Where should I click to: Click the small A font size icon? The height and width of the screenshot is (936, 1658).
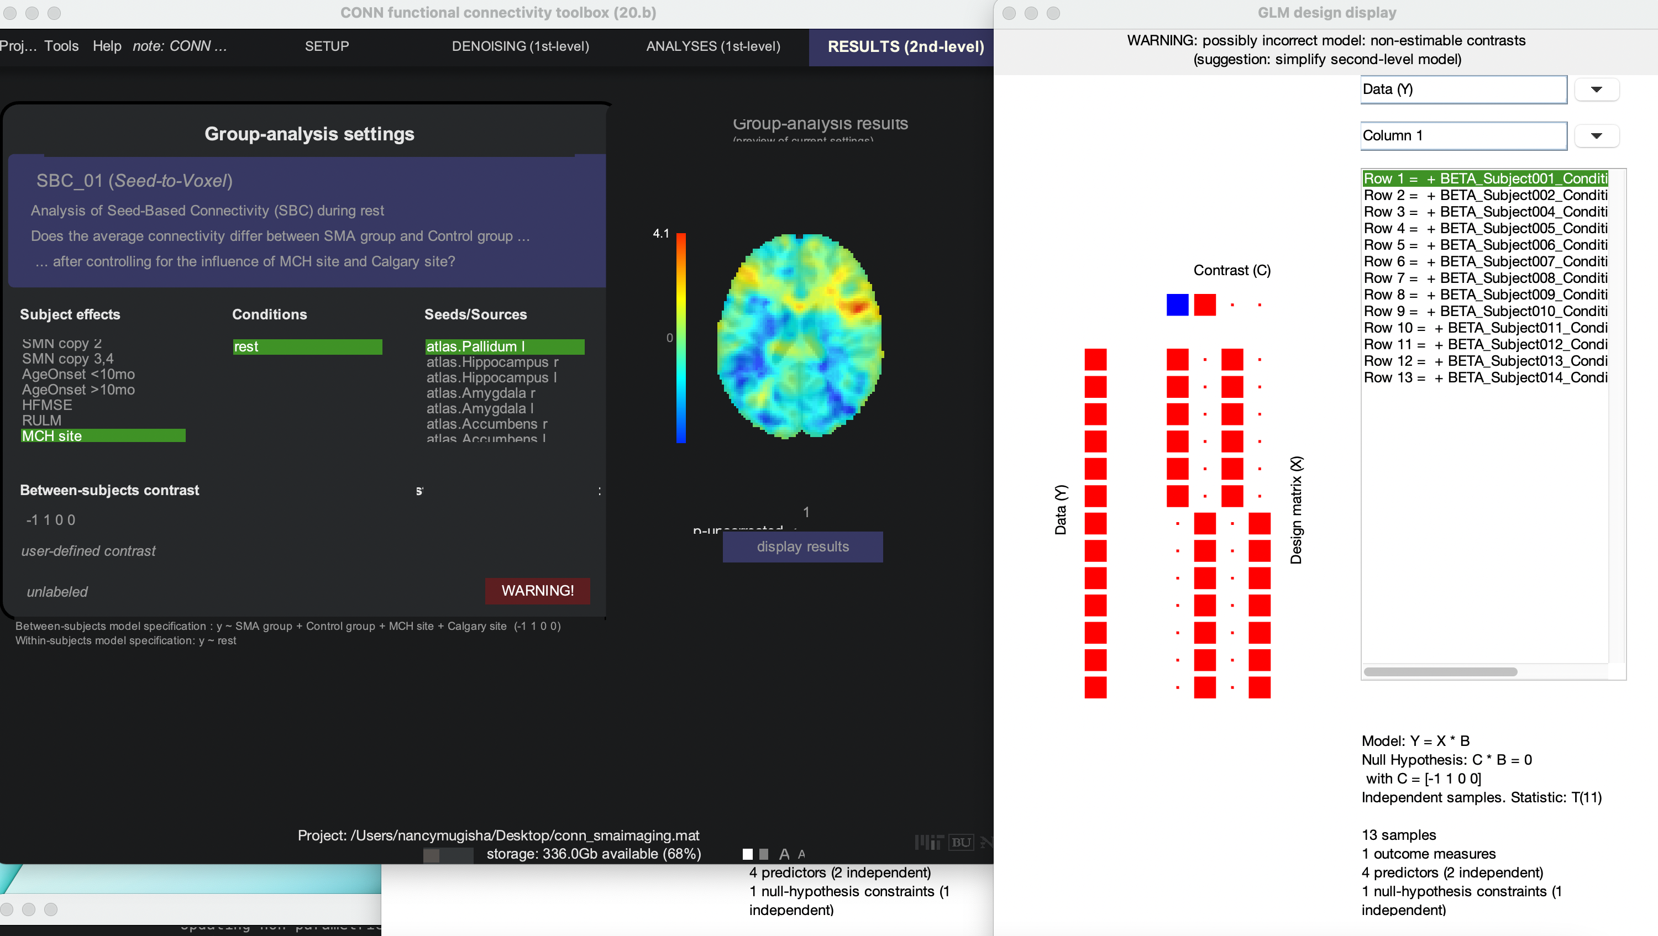[x=801, y=854]
